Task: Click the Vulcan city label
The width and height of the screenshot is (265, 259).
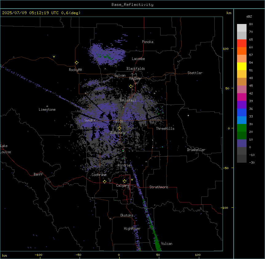Action: (x=167, y=244)
